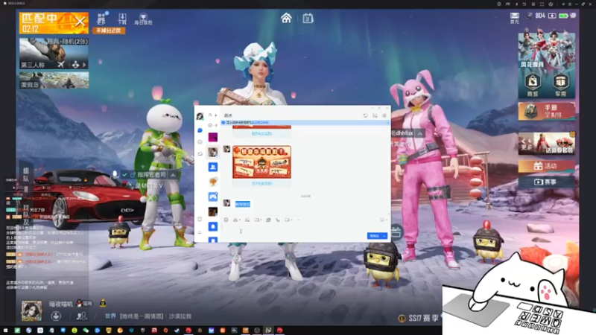Dismiss the blue info banner in QQ chat
Screen dimensions: 596x335
click(x=387, y=122)
